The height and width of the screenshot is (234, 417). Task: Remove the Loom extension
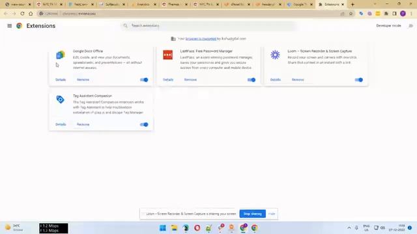tap(298, 79)
